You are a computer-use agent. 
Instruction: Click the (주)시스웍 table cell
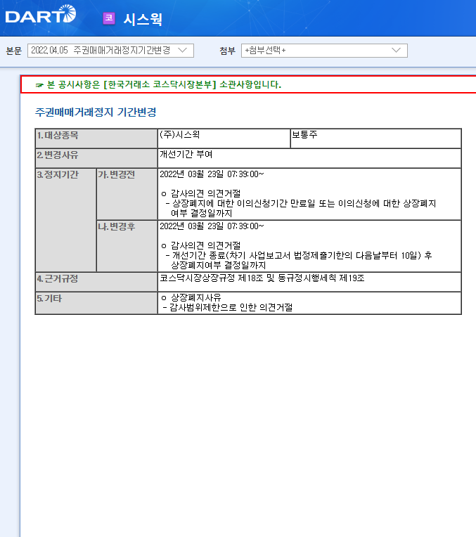point(224,138)
